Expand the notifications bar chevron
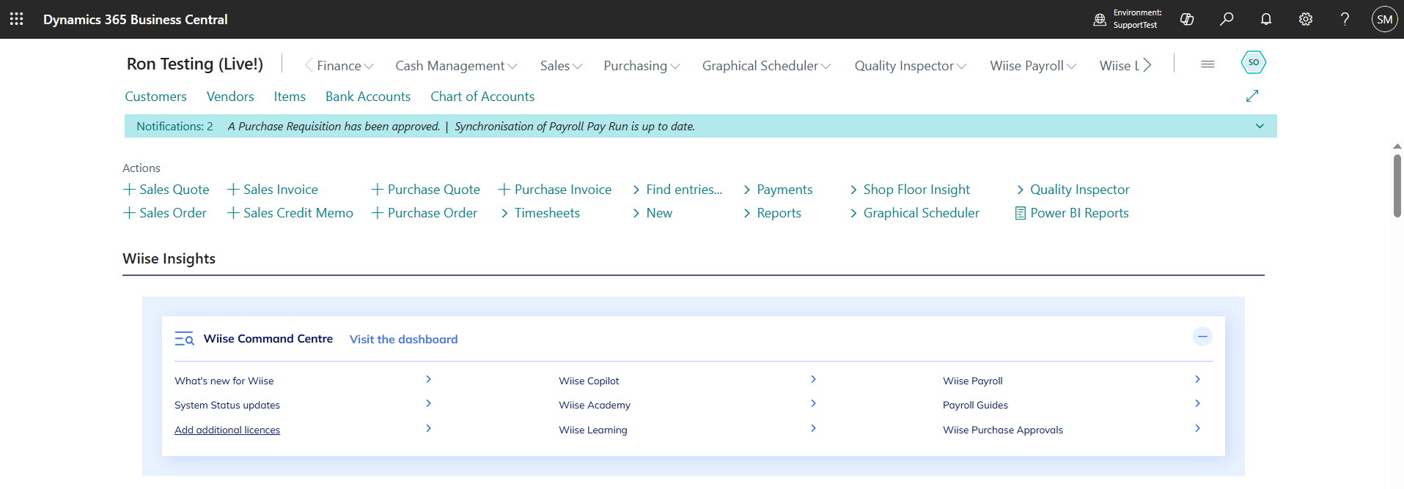Image resolution: width=1404 pixels, height=489 pixels. point(1260,126)
